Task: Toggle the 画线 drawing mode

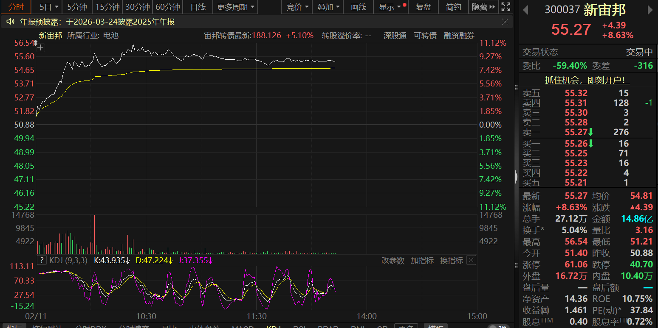Action: (359, 7)
